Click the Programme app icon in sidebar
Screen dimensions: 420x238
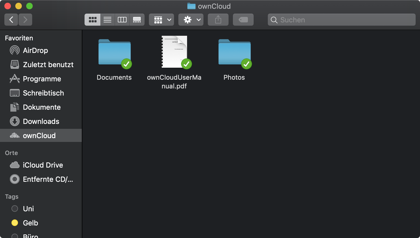[15, 79]
